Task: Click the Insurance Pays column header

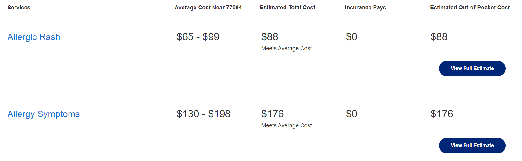Action: (x=365, y=8)
